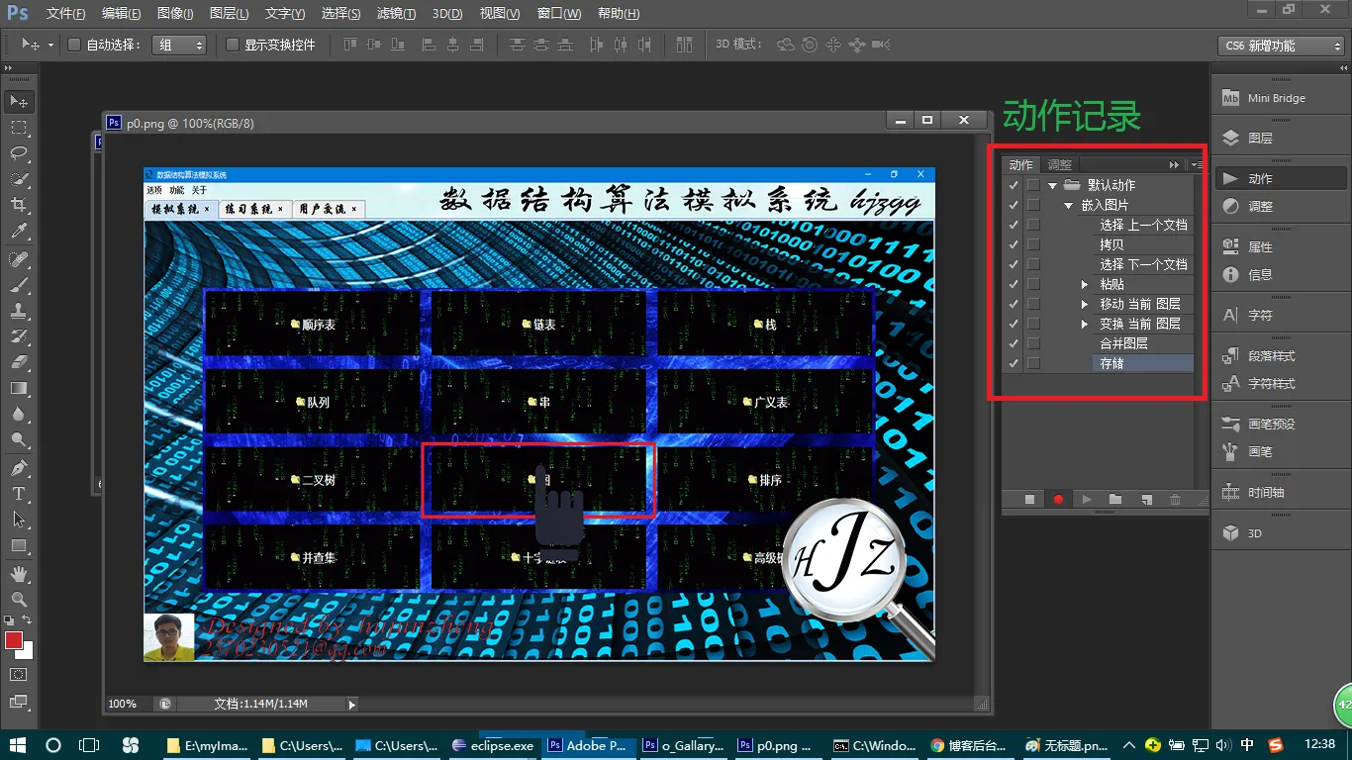Screen dimensions: 1352x760
Task: Click the red record action button
Action: coord(1058,500)
